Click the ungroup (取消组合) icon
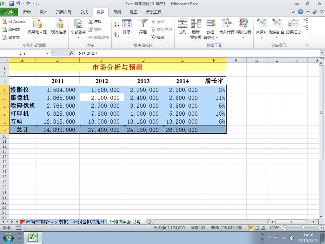 [x=276, y=24]
